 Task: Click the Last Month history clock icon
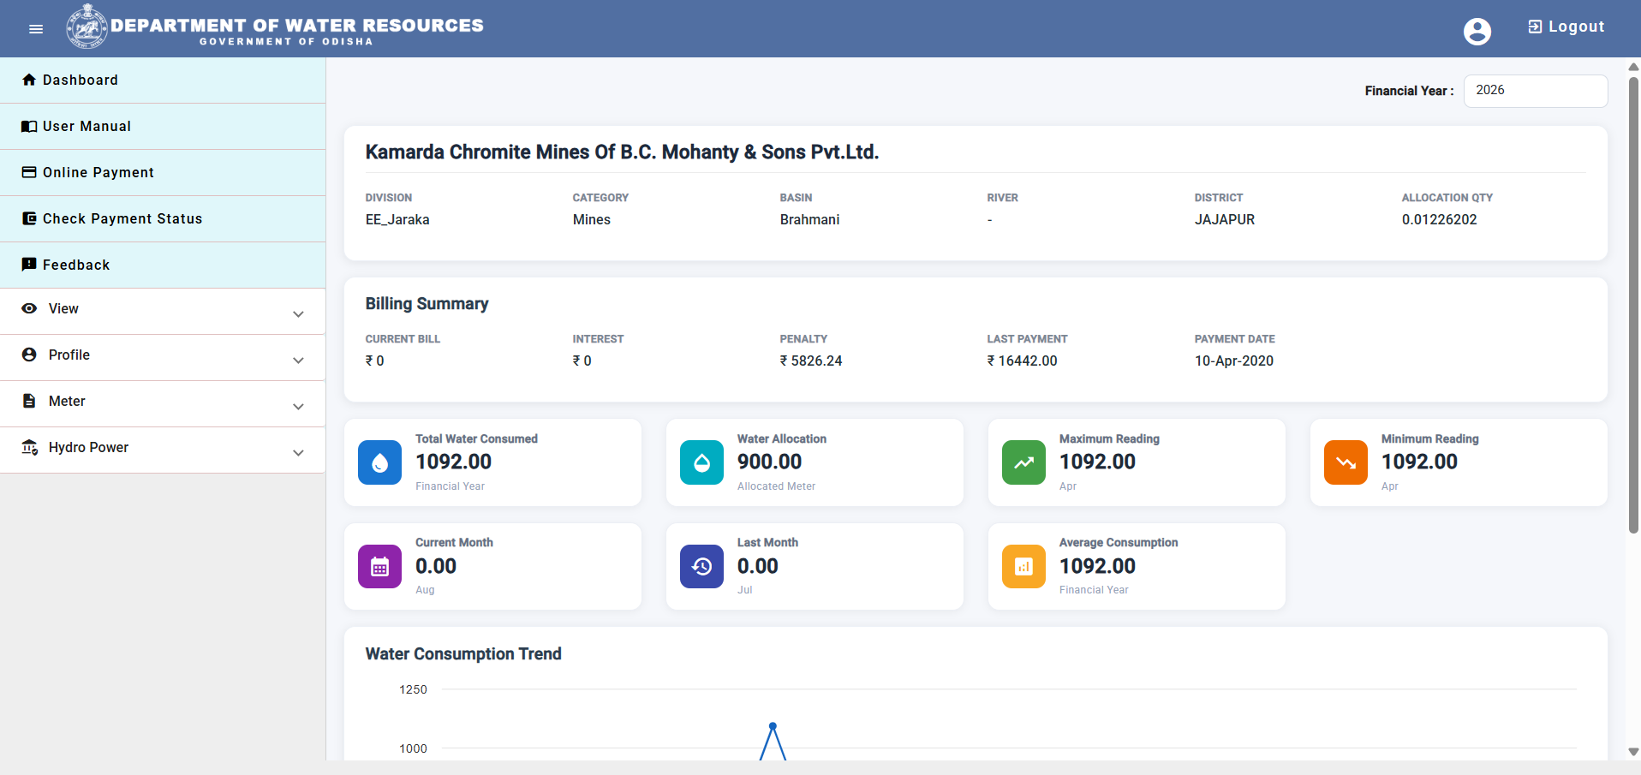click(701, 566)
